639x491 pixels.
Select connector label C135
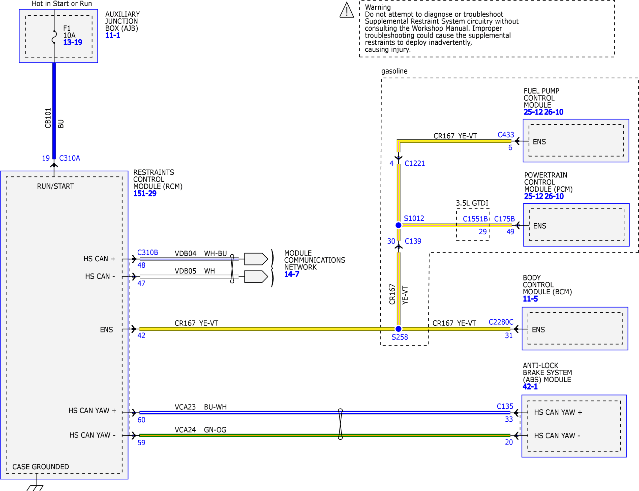click(505, 406)
